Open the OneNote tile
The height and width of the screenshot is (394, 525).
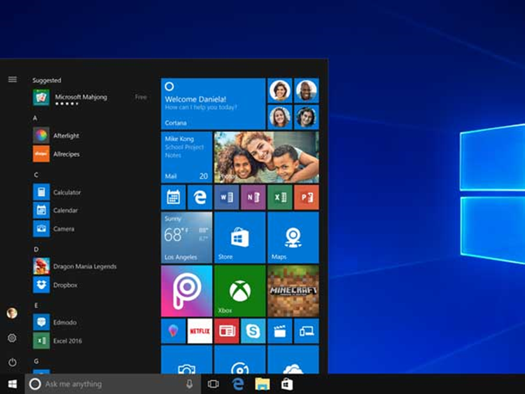pos(253,198)
